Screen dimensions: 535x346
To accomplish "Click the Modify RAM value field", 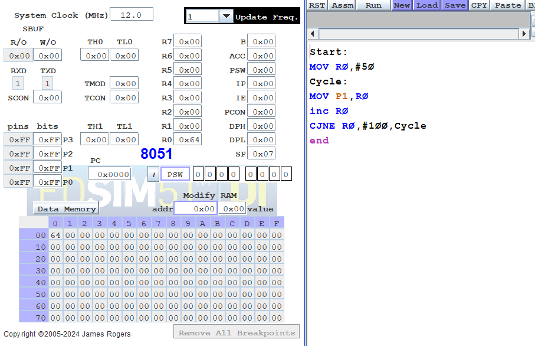I will point(232,208).
